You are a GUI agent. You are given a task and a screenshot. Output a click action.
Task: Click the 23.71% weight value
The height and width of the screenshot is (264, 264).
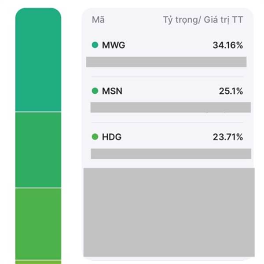(228, 137)
